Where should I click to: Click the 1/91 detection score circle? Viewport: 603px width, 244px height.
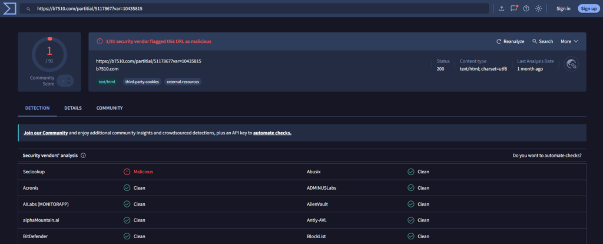click(x=49, y=54)
